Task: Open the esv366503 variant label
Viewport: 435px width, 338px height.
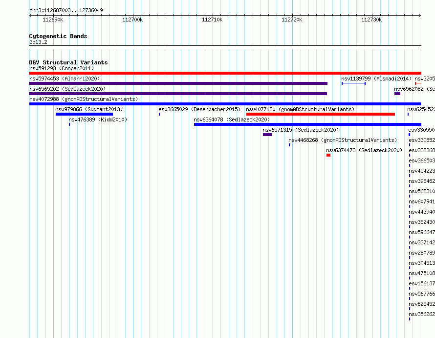Action: coord(422,160)
